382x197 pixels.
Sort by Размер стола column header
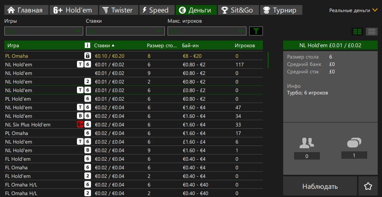click(162, 46)
